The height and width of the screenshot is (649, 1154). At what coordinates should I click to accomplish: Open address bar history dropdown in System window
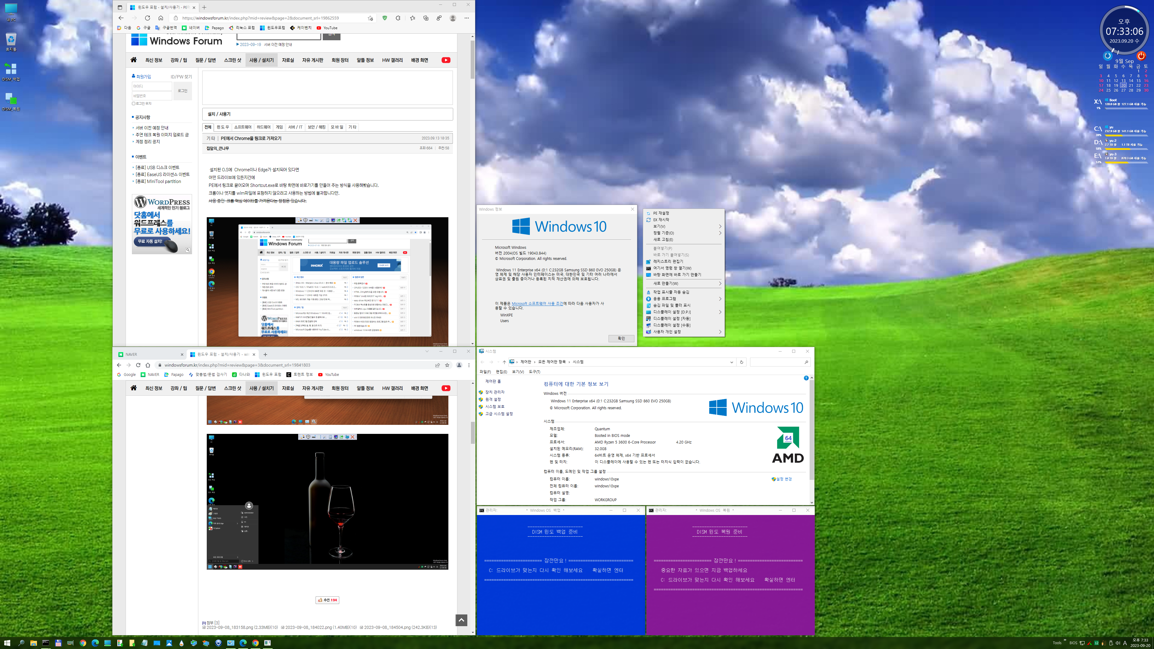731,362
